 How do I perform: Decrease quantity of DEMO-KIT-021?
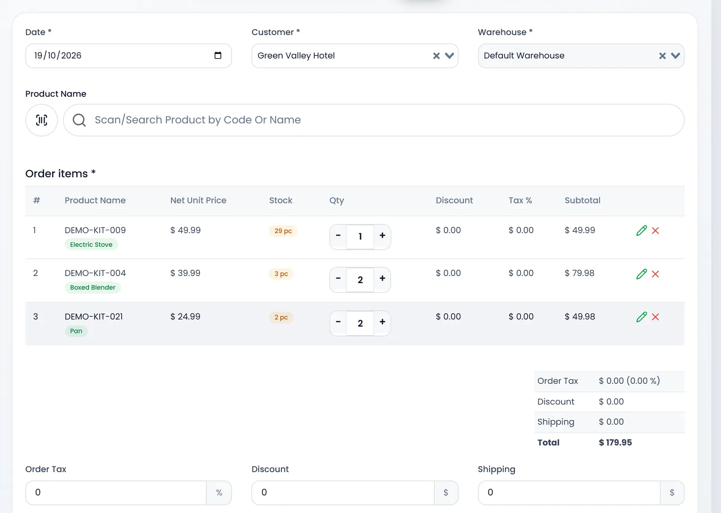click(338, 322)
